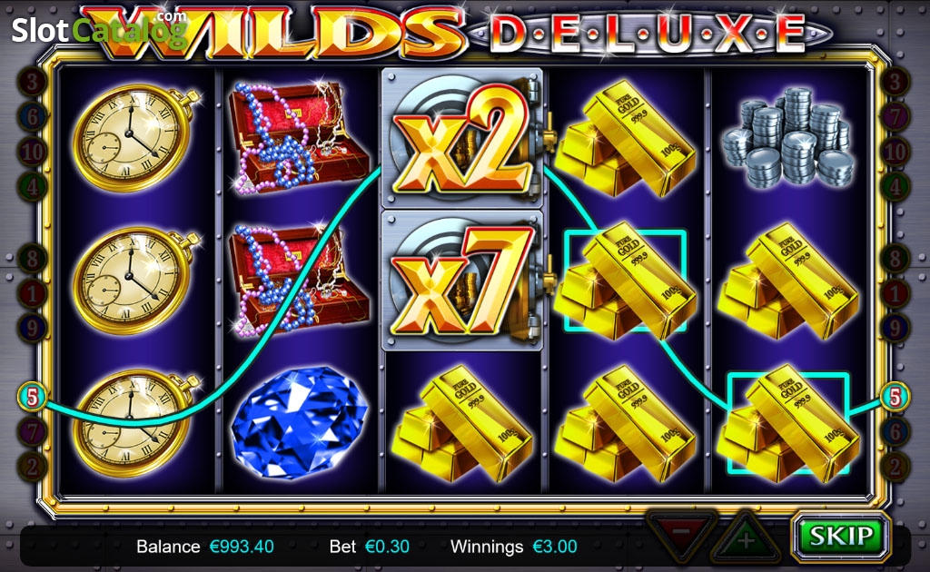The height and width of the screenshot is (572, 930).
Task: Click the Bet amount €0.30
Action: 387,547
